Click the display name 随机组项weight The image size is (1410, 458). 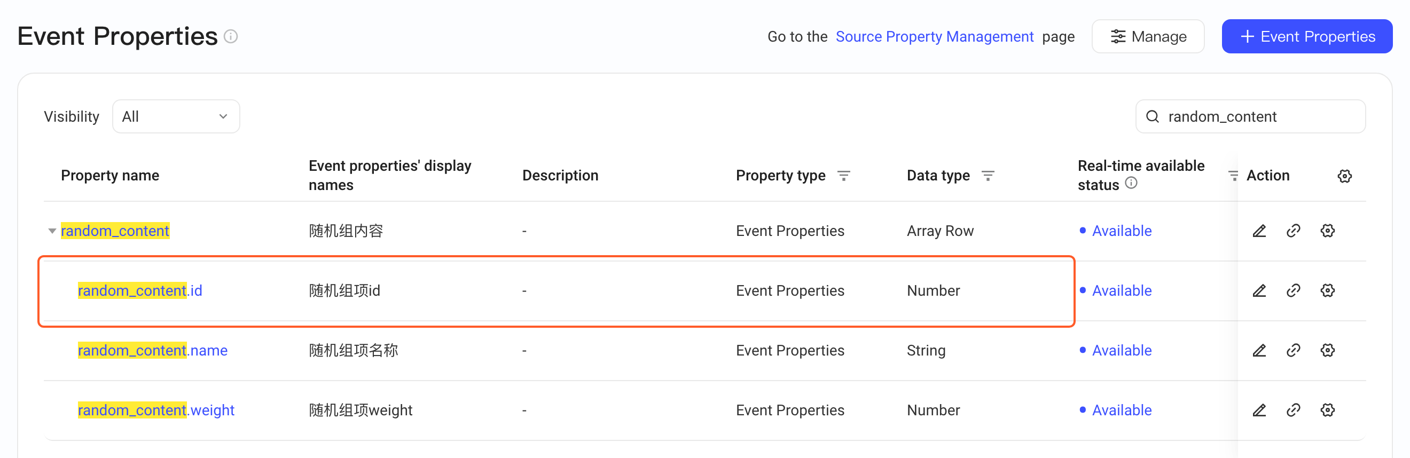360,410
